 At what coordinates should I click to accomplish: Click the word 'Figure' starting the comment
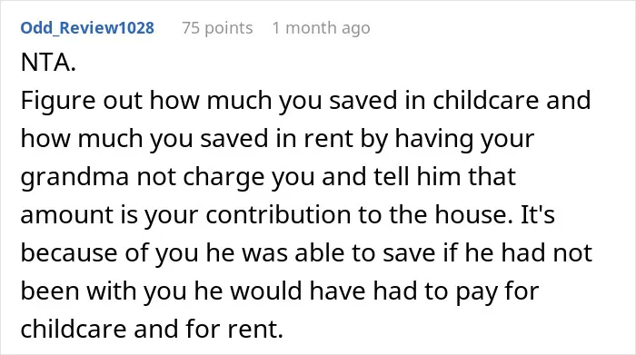[58, 101]
